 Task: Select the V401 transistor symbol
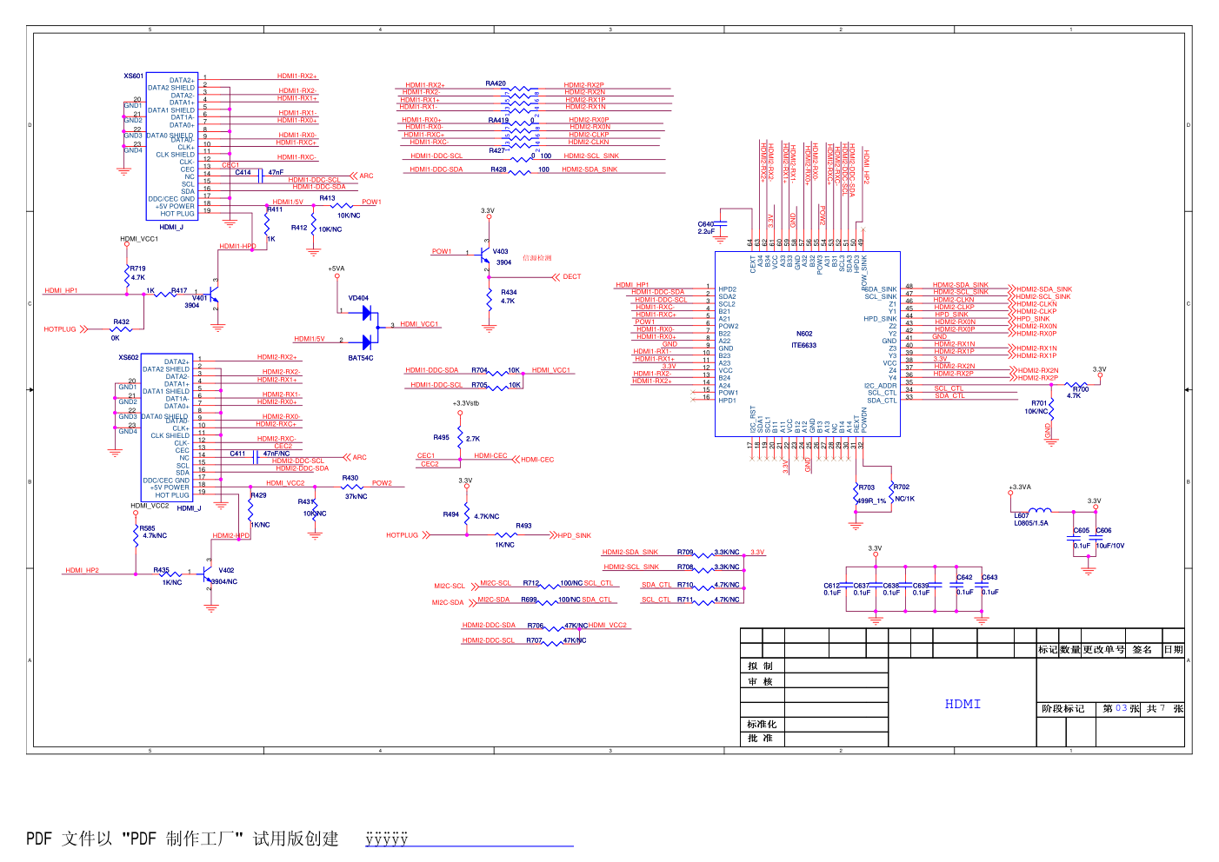(211, 295)
